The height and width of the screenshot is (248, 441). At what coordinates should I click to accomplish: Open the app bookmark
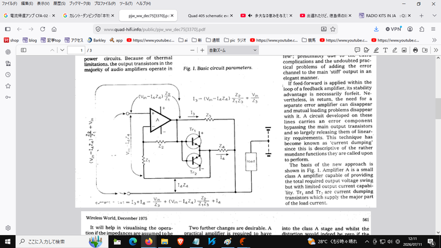pyautogui.click(x=116, y=40)
